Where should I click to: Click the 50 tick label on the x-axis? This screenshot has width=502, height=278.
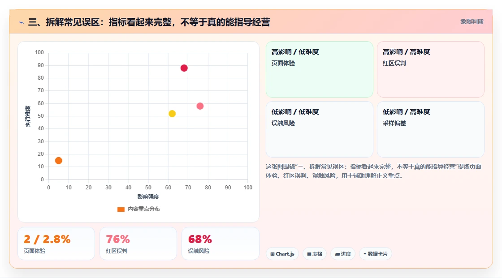(148, 188)
